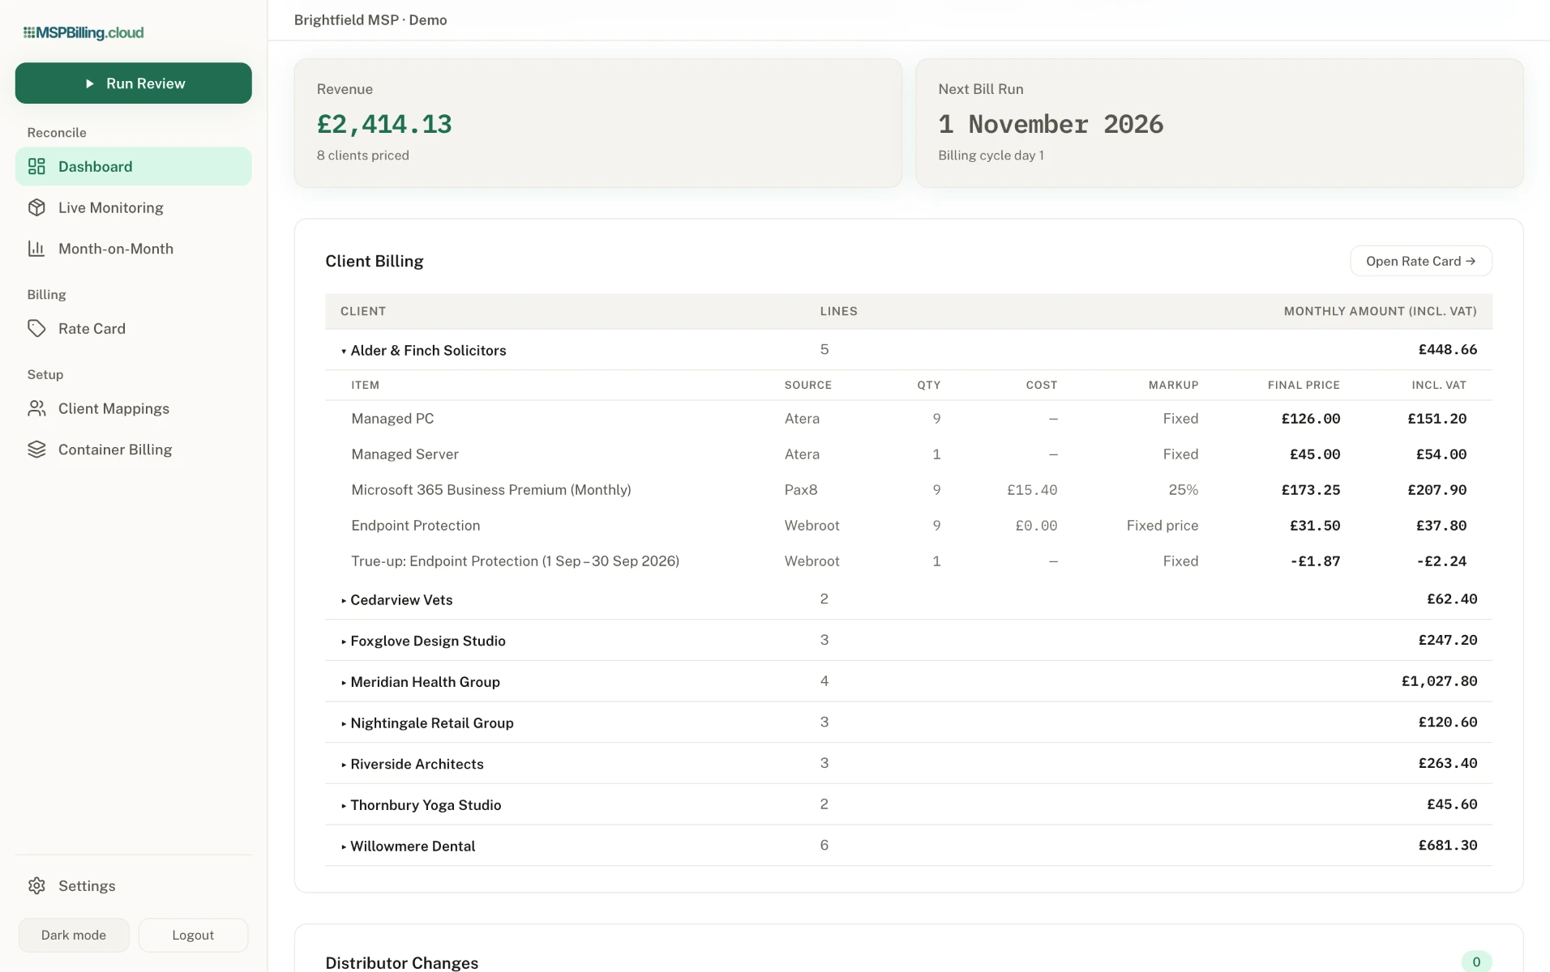Click the Fixed price markup value
The image size is (1550, 972).
coord(1162,526)
